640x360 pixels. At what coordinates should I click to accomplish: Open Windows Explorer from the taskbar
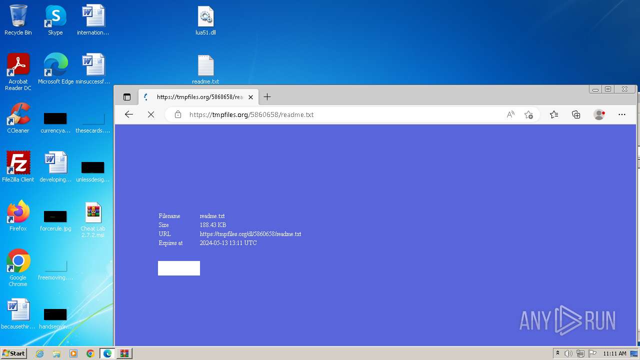pyautogui.click(x=56, y=353)
